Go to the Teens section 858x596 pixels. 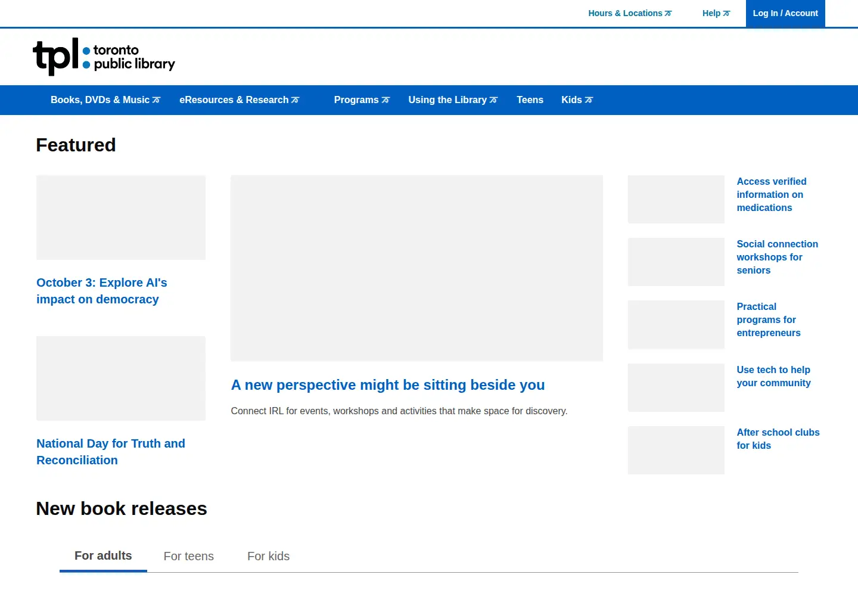click(x=530, y=100)
